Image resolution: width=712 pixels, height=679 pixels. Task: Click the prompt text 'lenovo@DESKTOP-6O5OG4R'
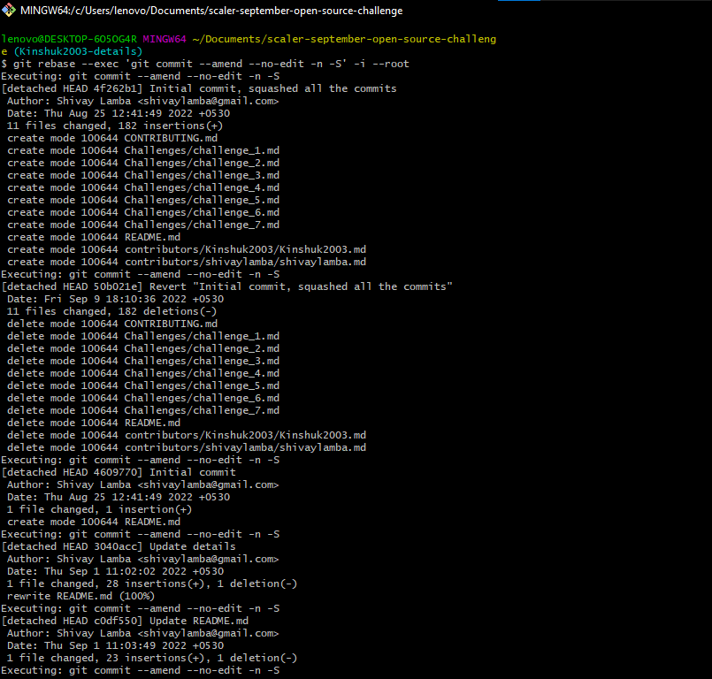pos(69,39)
